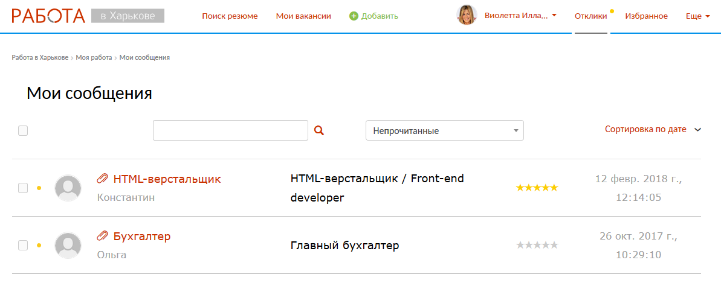Check the Бухгалтер message checkbox
The width and height of the screenshot is (721, 286).
[x=23, y=246]
